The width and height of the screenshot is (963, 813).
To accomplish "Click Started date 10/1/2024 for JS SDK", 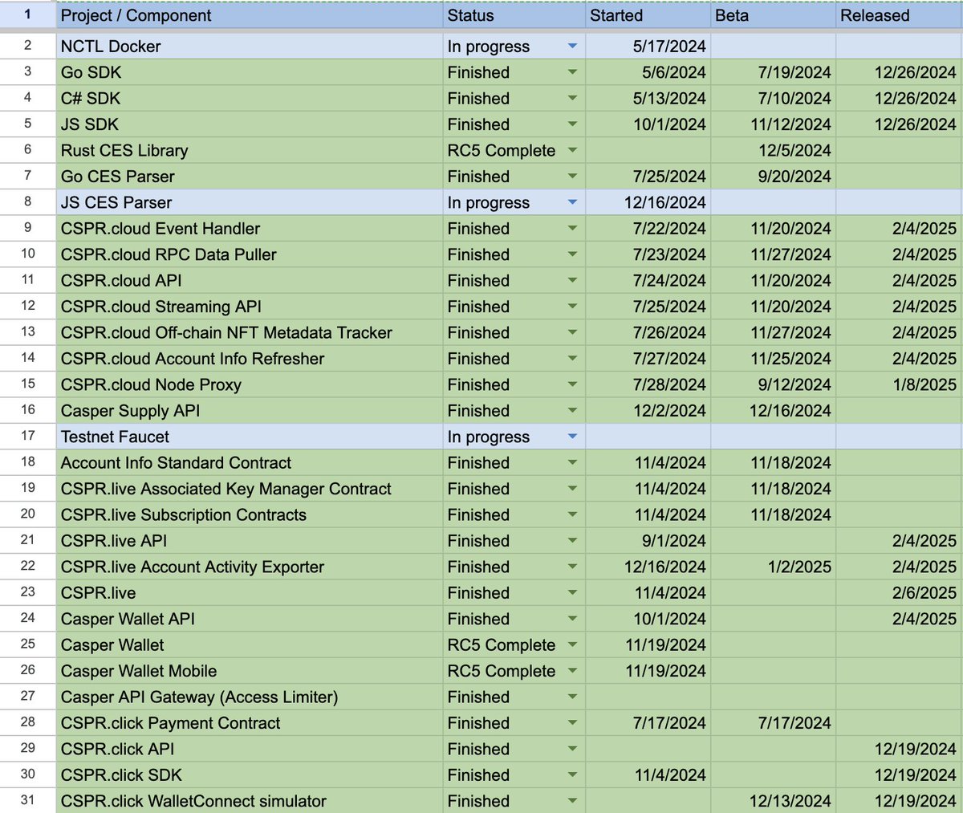I will 648,124.
